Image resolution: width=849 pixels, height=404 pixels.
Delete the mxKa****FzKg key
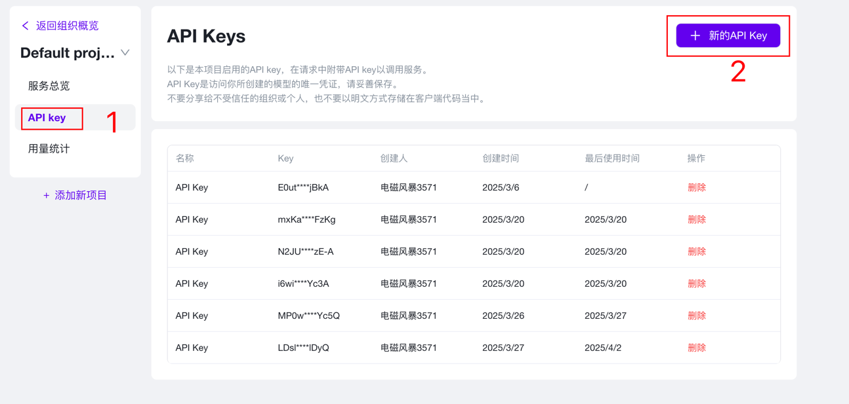coord(696,219)
